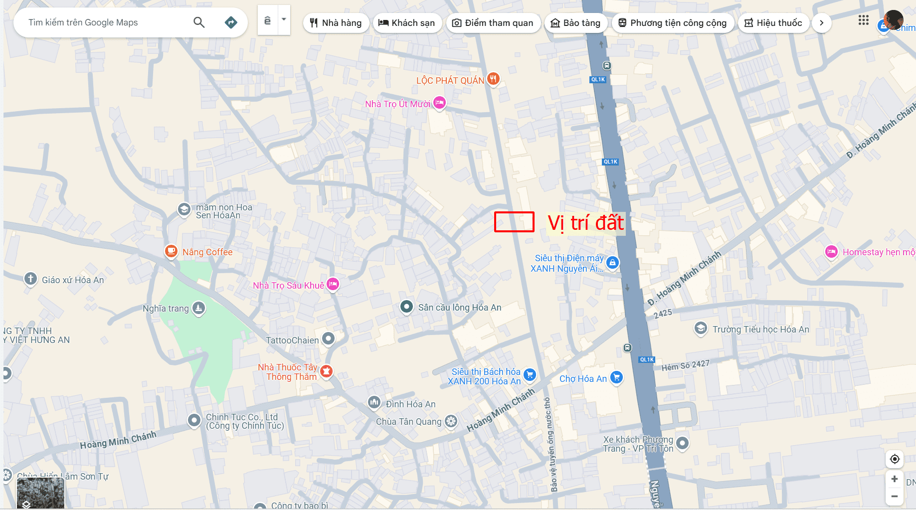The width and height of the screenshot is (916, 510).
Task: Center map on your current location
Action: point(895,459)
